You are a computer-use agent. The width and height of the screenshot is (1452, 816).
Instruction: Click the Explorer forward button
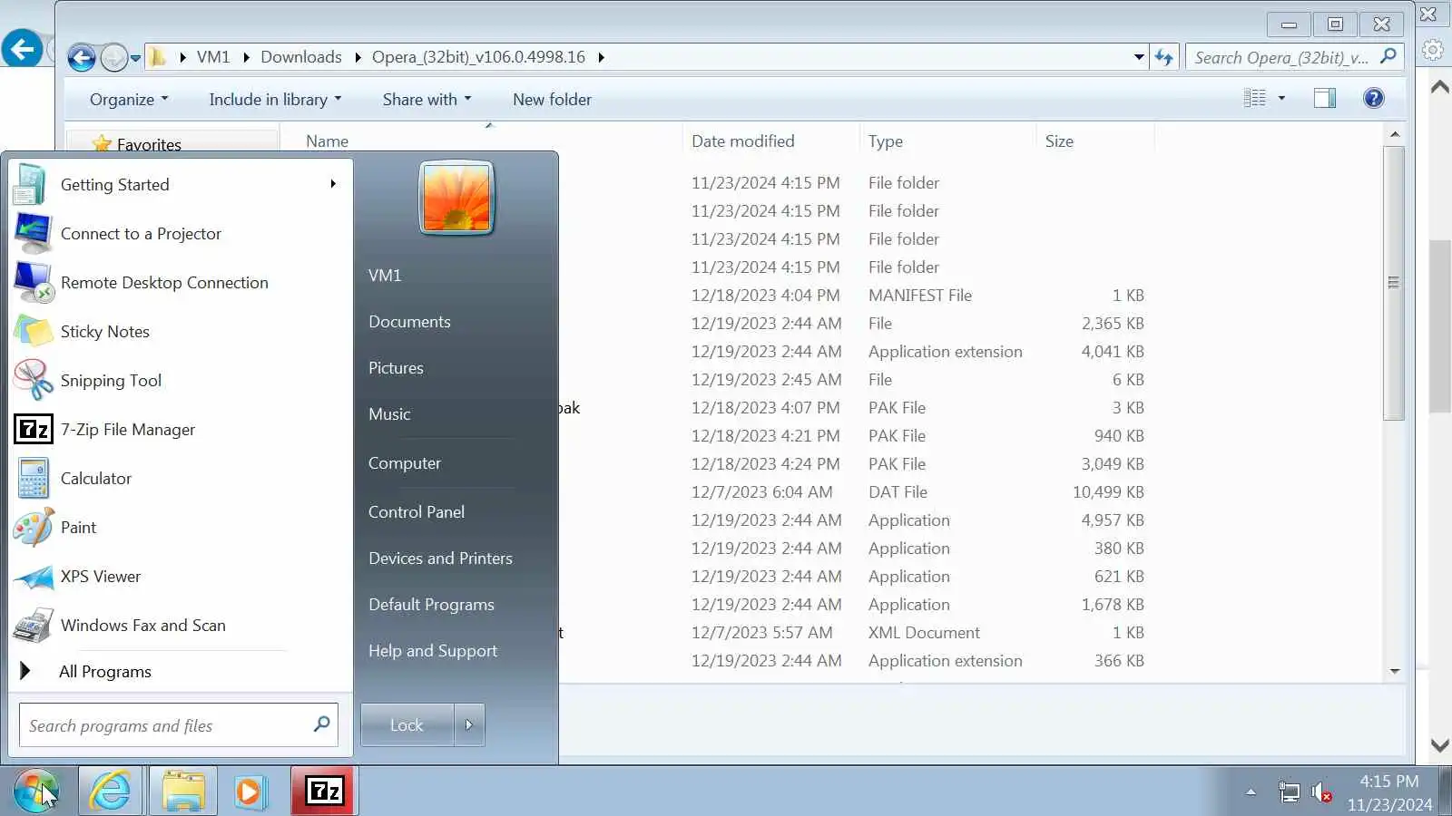pyautogui.click(x=113, y=58)
